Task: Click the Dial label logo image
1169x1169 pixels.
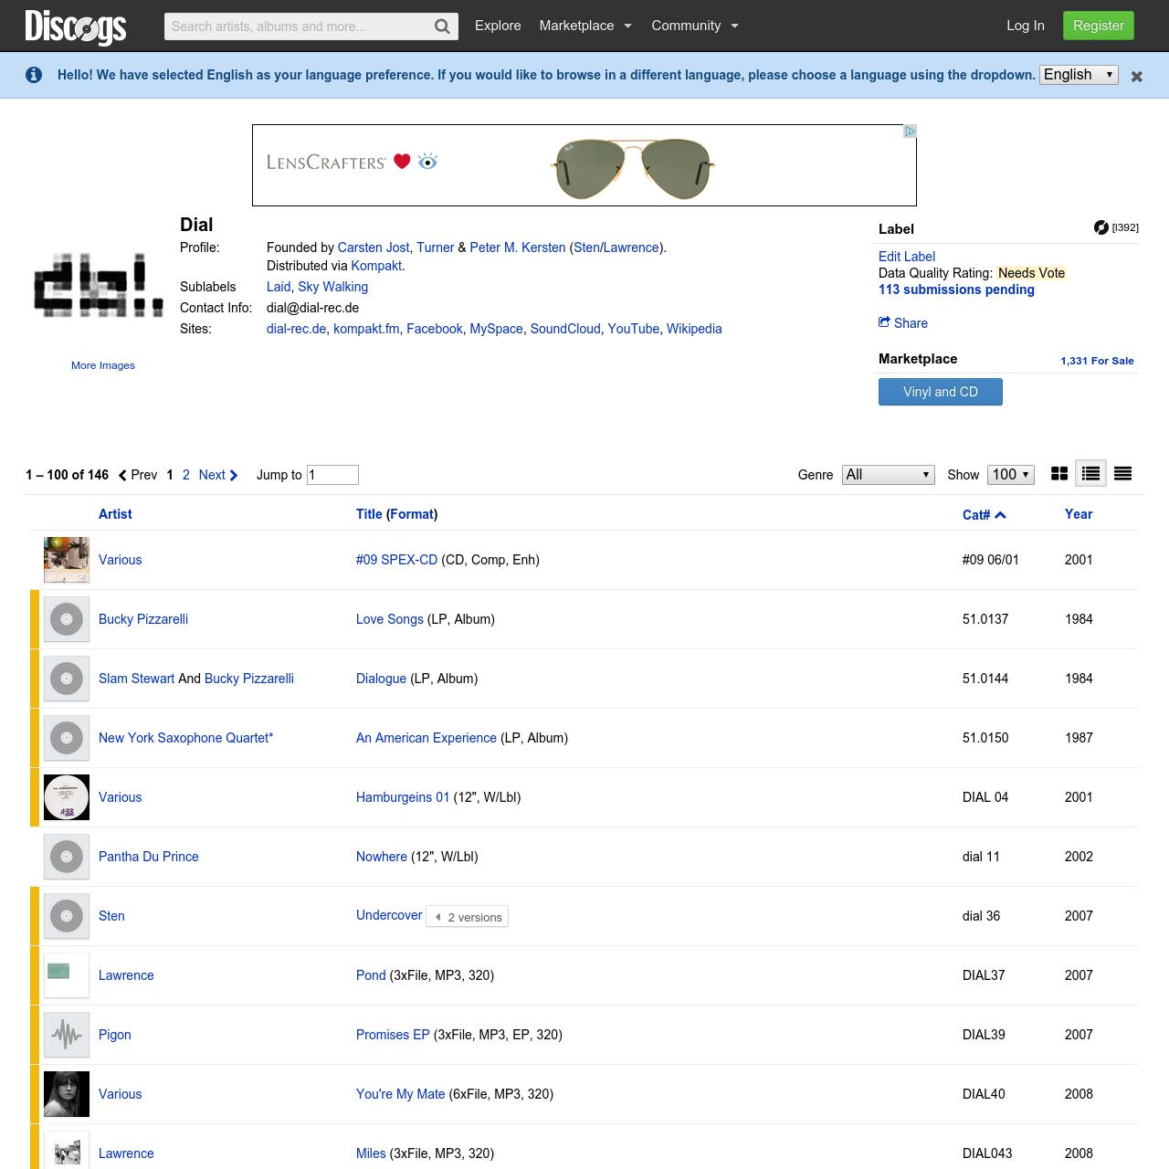Action: coord(99,286)
